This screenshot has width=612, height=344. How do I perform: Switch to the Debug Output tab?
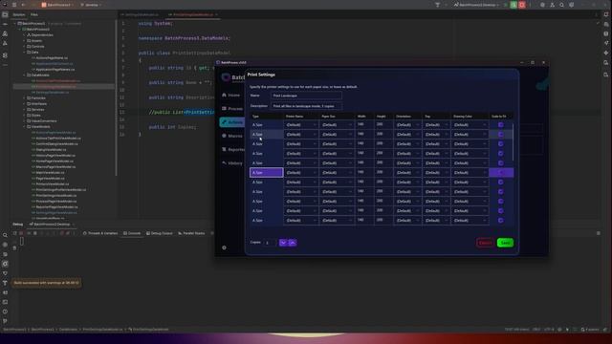coord(160,233)
